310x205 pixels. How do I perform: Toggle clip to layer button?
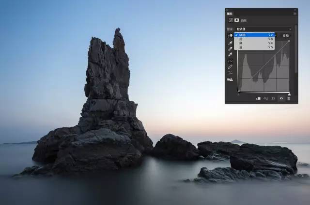click(x=258, y=98)
